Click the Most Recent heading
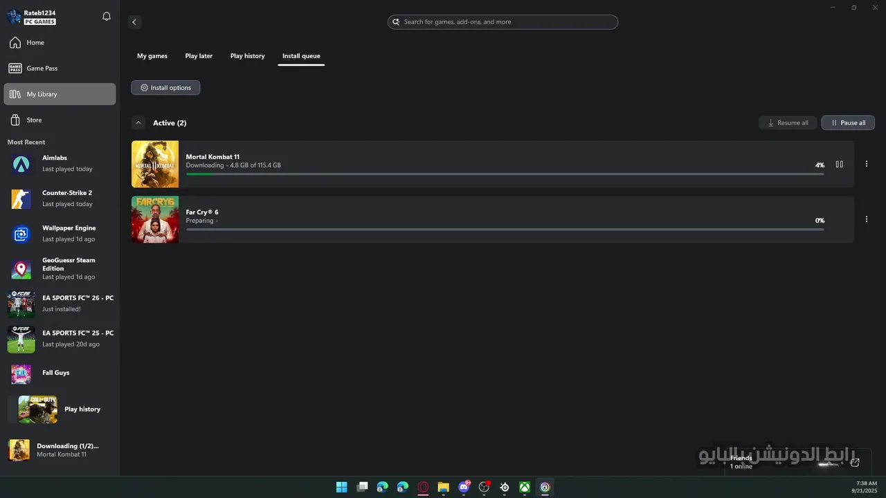886x498 pixels. click(x=26, y=142)
